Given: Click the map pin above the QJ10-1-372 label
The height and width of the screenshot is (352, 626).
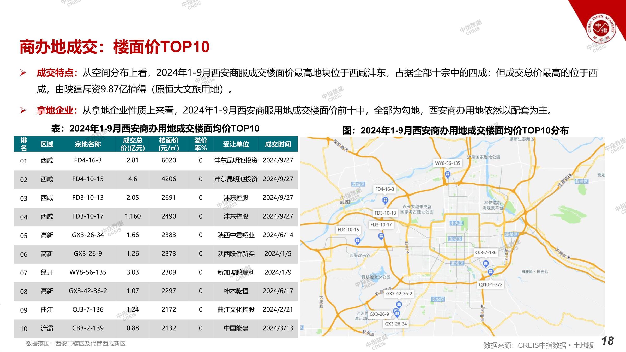Looking at the screenshot, I should pos(491,272).
